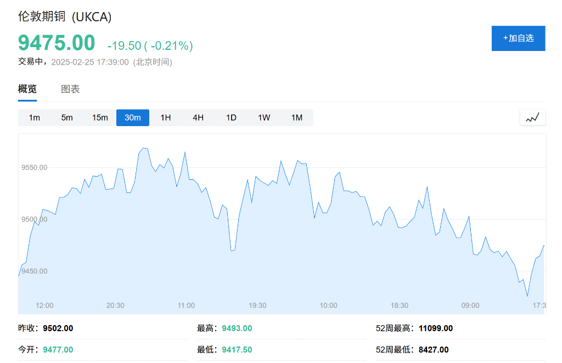Click the 52周最低 value 8427.00

(x=434, y=350)
